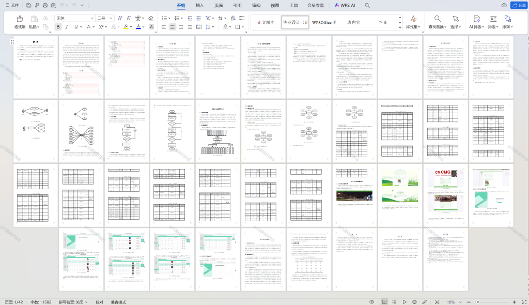This screenshot has width=529, height=305.
Task: Click the zoom slider handle
Action: (x=477, y=301)
